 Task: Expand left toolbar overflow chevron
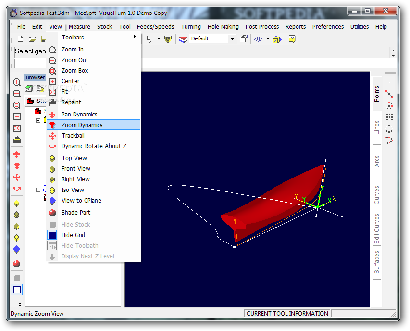[20, 304]
